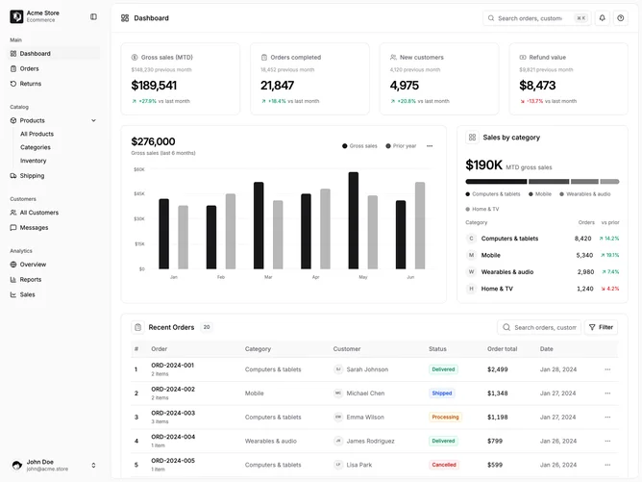Focus top Search orders input field

[x=537, y=18]
